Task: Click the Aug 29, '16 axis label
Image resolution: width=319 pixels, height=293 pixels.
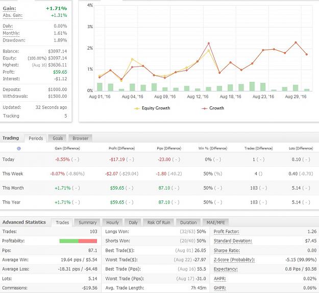Action: [296, 97]
